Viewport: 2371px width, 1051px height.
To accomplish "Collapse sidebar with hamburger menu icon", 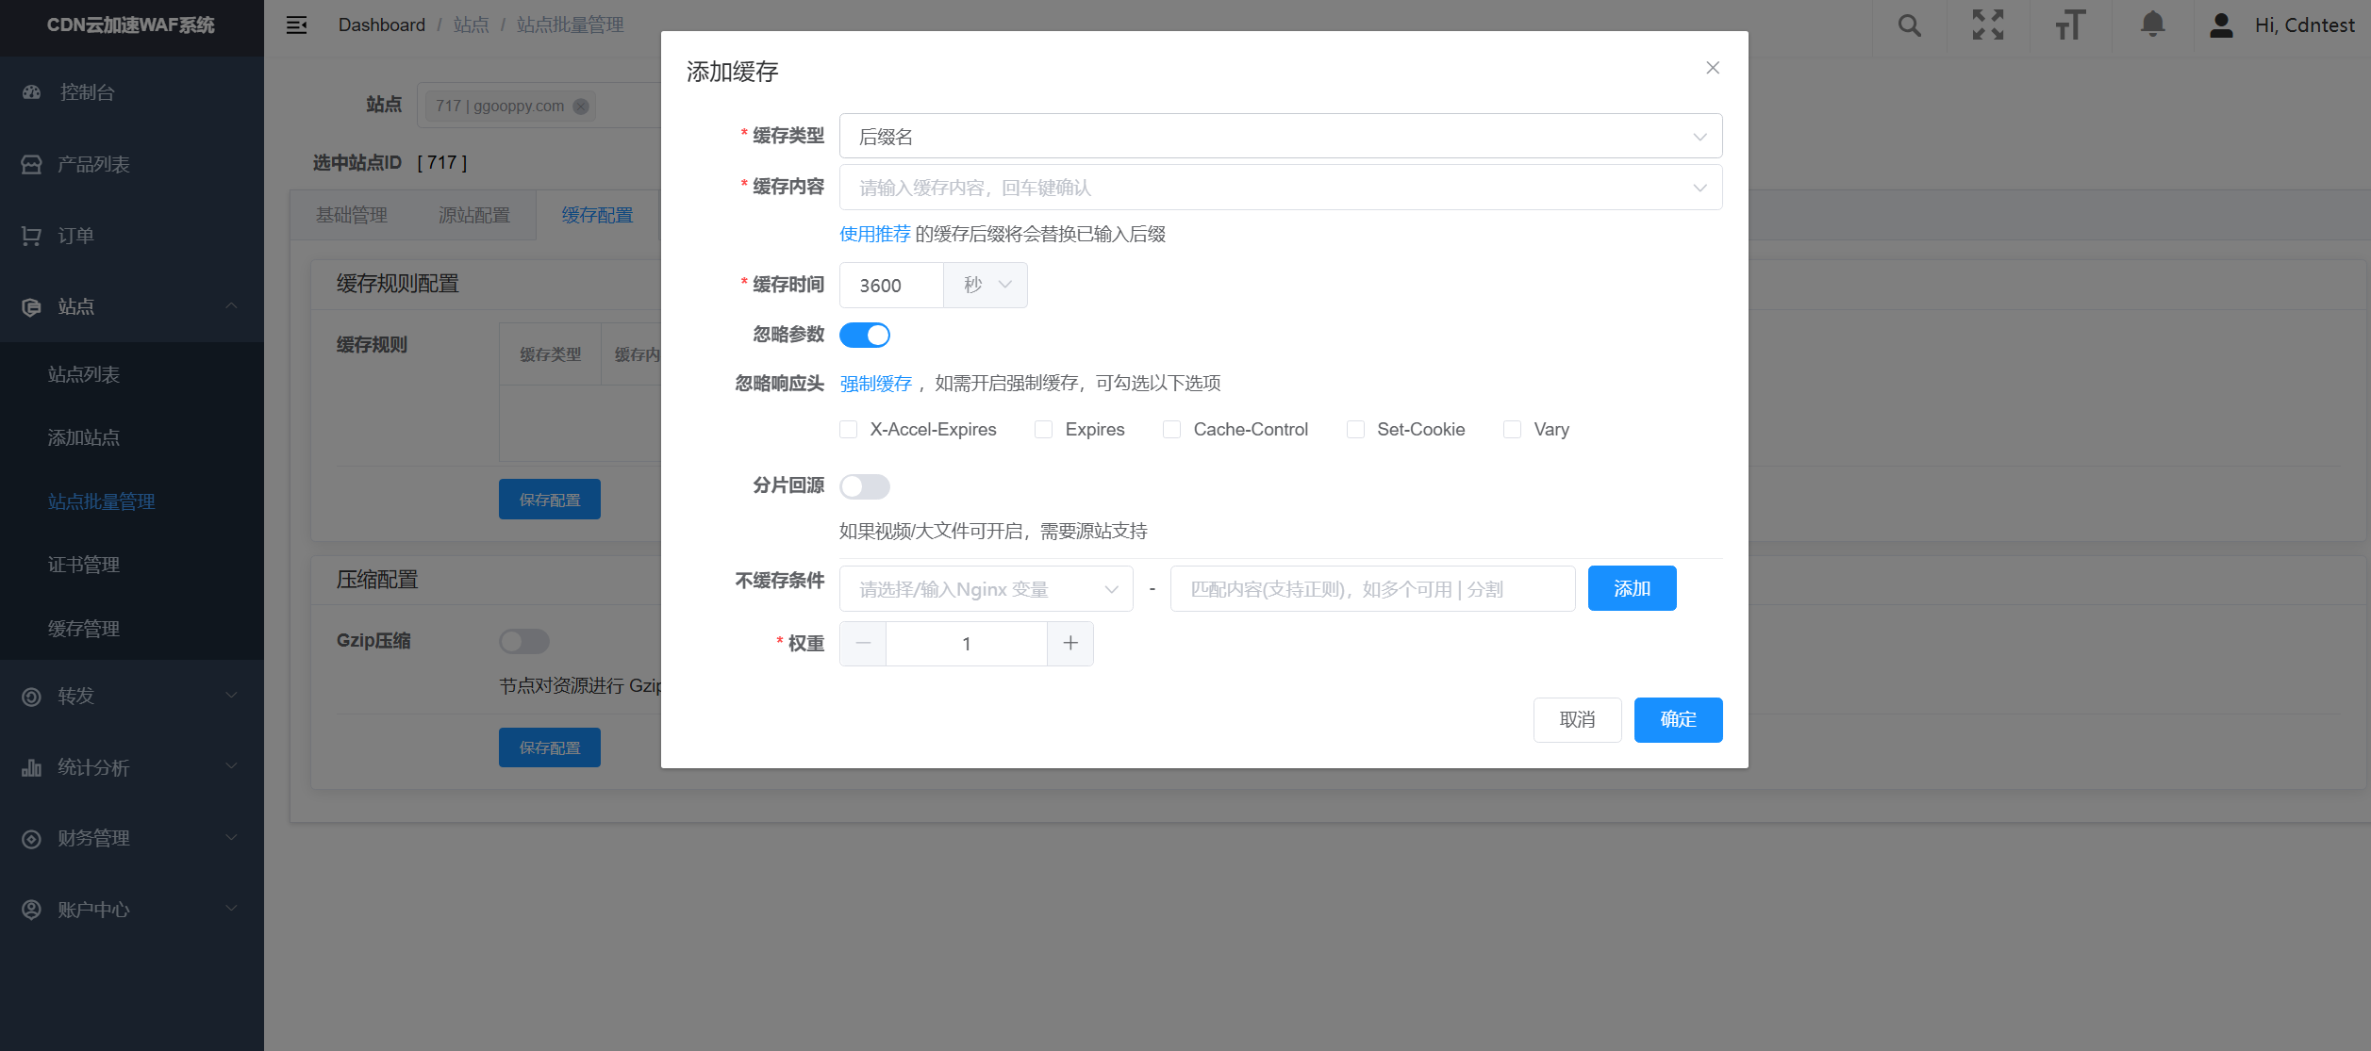I will pos(296,25).
